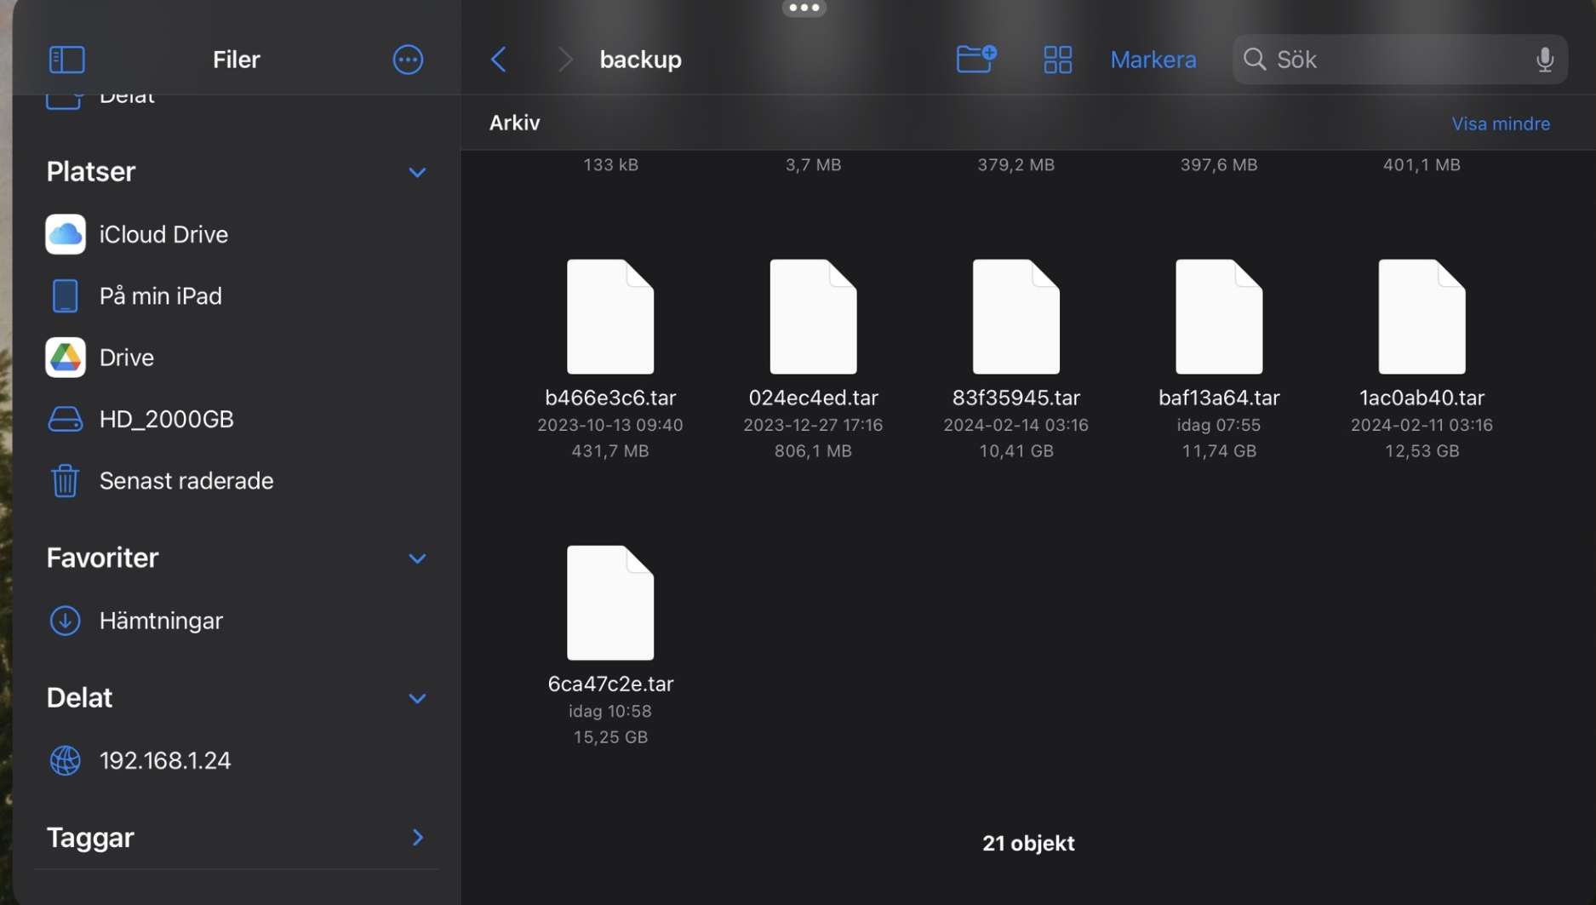Tap the multitasking three-dot control
This screenshot has width=1596, height=905.
[x=804, y=8]
